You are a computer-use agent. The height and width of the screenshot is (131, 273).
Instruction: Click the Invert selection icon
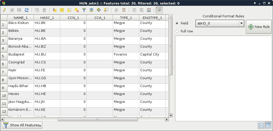coord(69,10)
